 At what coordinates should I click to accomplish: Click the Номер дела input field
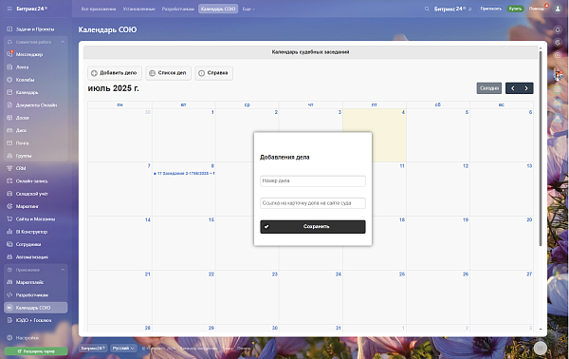(313, 181)
